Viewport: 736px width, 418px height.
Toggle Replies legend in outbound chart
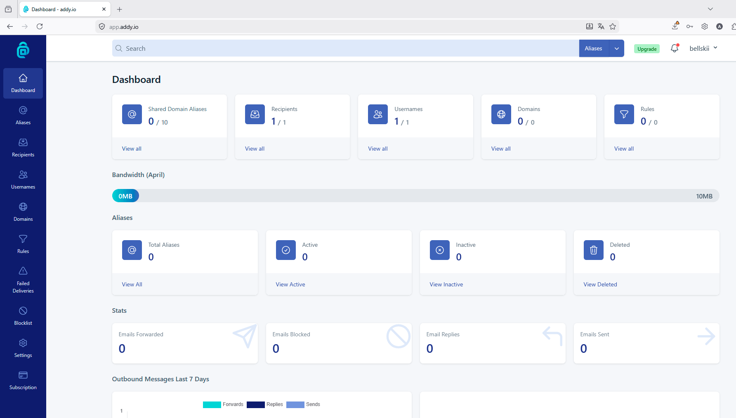click(265, 404)
